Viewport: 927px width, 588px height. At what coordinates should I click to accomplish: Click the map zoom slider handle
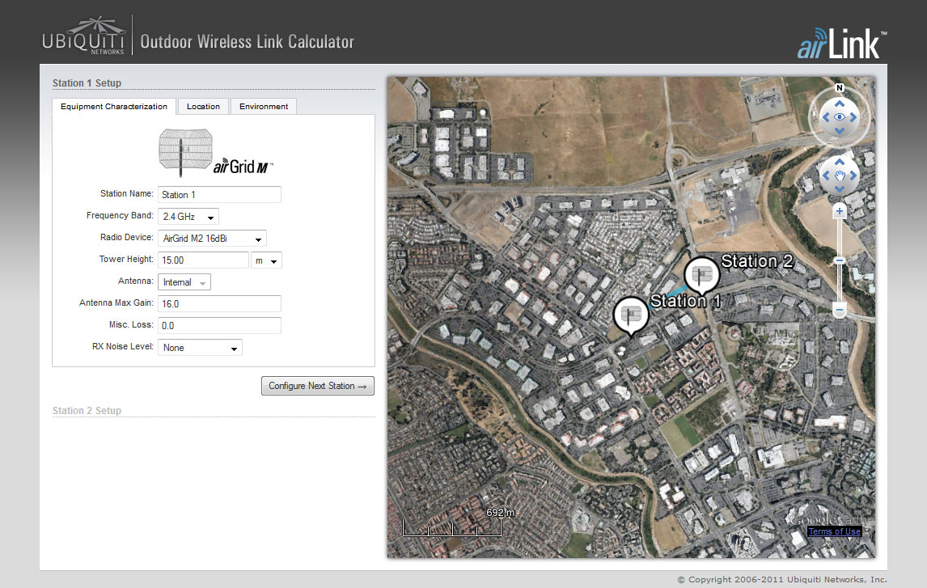(x=840, y=260)
